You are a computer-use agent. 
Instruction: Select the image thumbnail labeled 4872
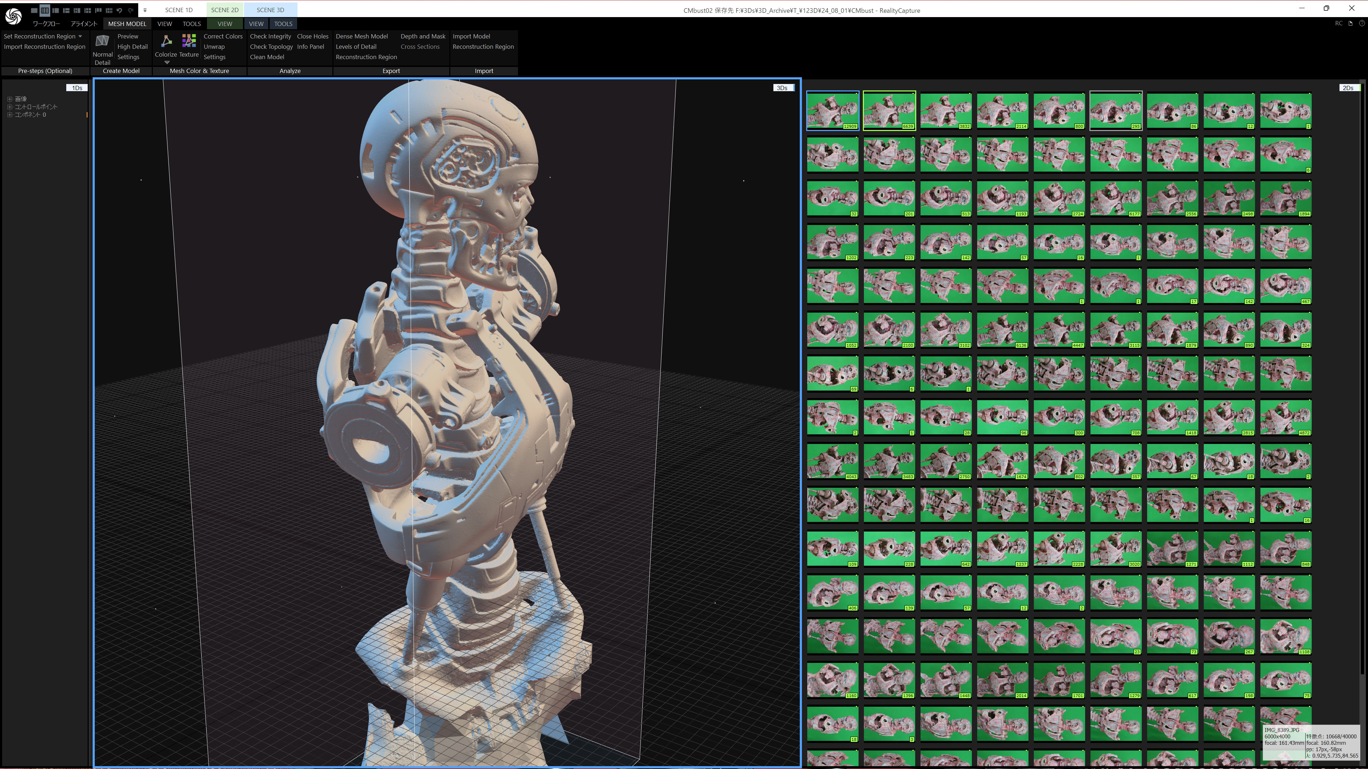pyautogui.click(x=1286, y=418)
